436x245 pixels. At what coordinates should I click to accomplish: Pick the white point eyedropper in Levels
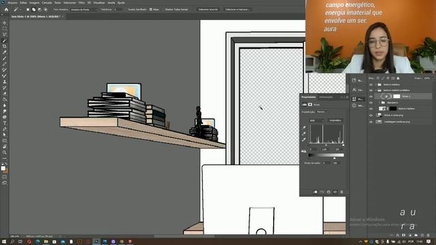pos(305,140)
